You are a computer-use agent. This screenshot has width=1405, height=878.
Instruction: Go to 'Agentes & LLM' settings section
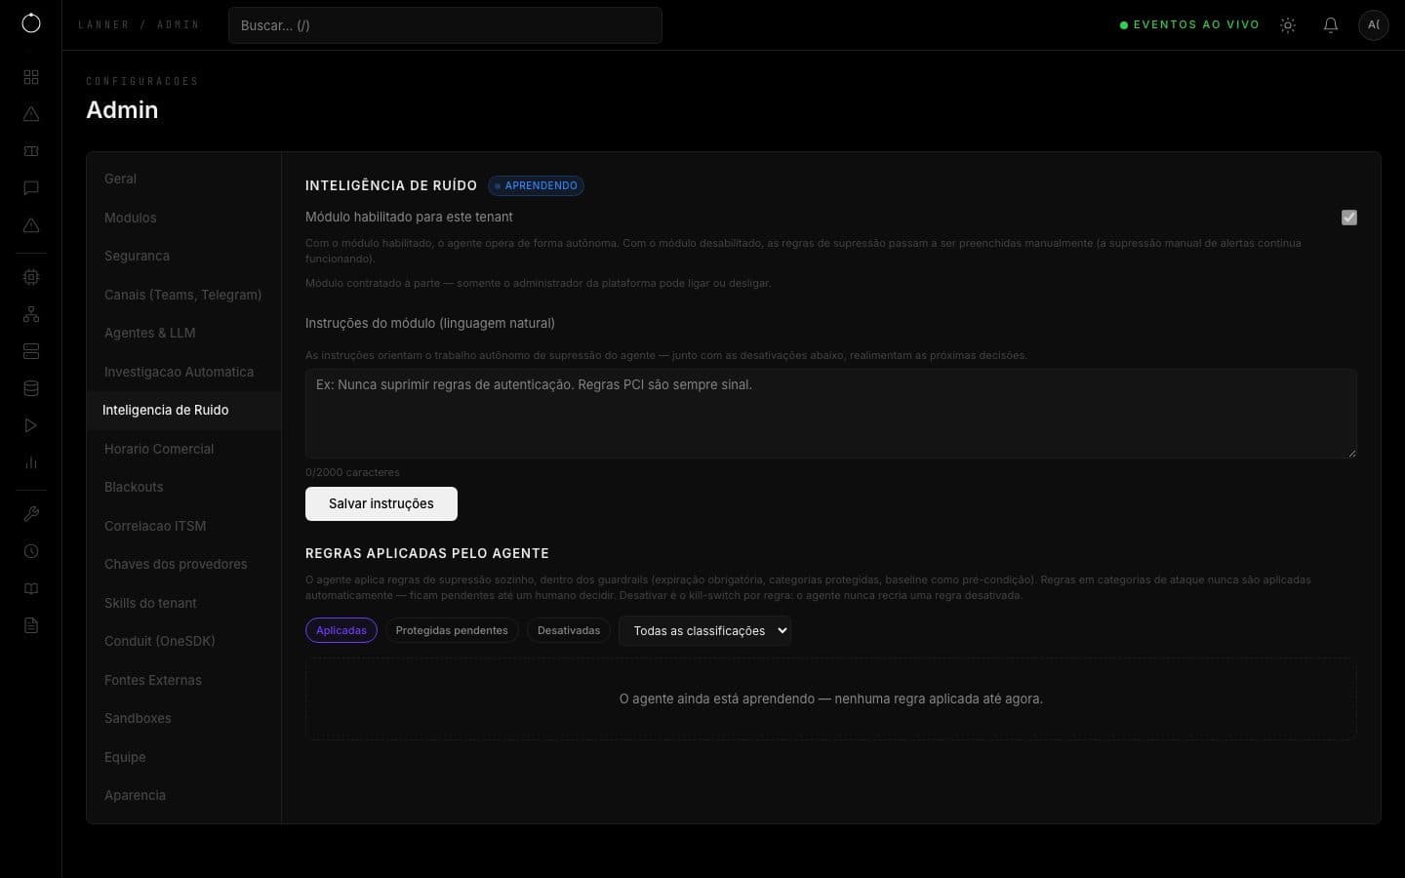[149, 333]
